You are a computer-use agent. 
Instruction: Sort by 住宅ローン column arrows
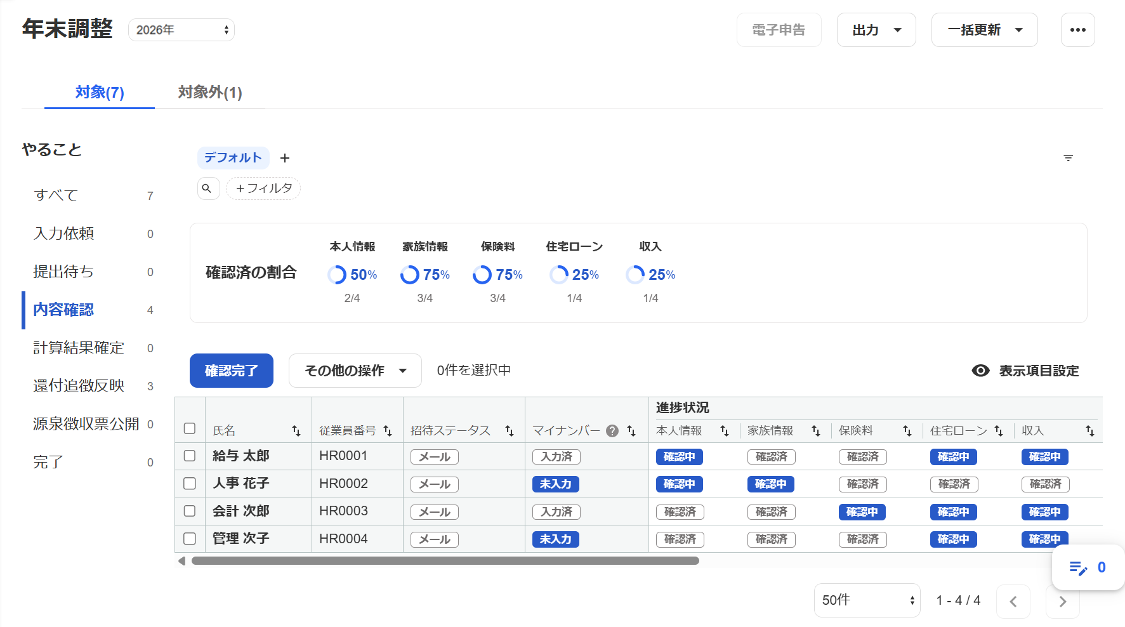pos(999,431)
